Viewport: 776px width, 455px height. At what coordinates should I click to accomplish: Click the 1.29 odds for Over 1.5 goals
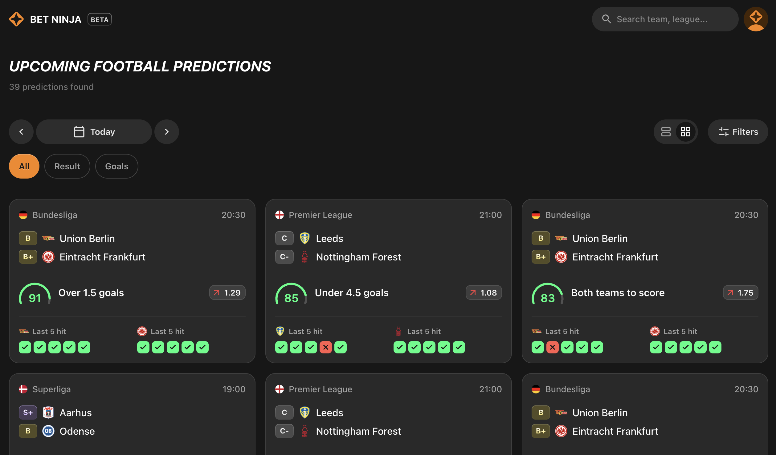coord(227,292)
